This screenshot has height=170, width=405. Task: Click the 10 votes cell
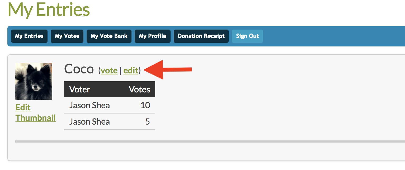[x=145, y=105]
